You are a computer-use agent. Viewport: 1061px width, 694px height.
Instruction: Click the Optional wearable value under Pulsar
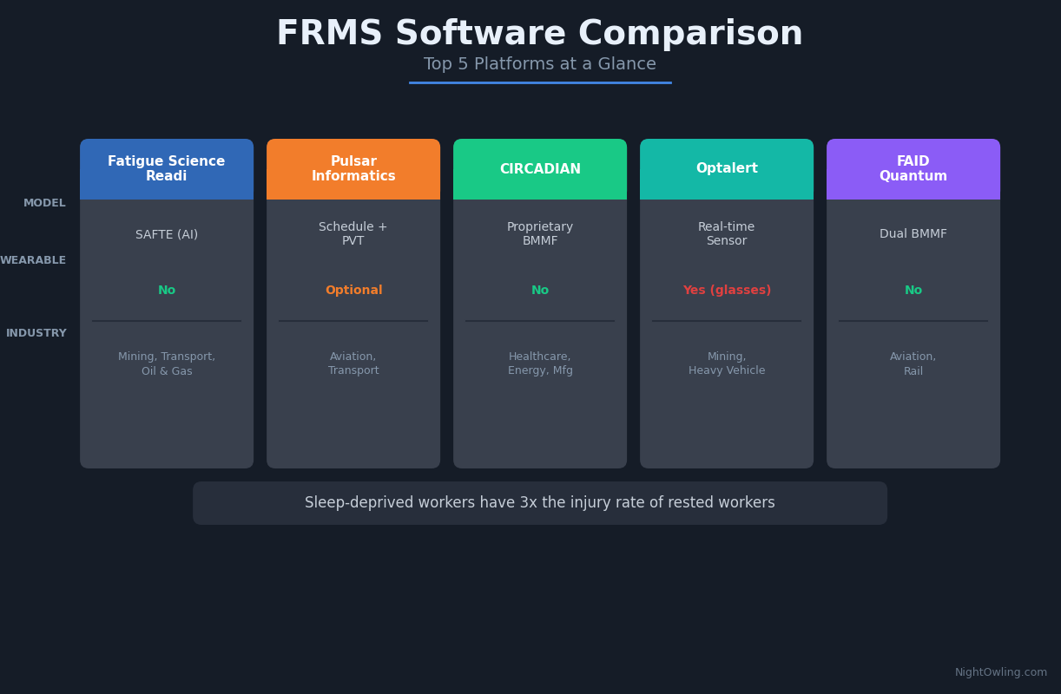[x=353, y=291]
